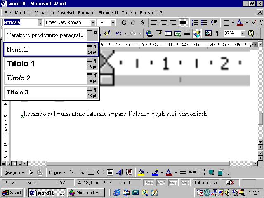Apply the red font color

tap(240, 23)
